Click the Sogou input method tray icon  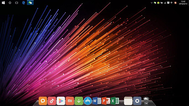click(175, 3)
